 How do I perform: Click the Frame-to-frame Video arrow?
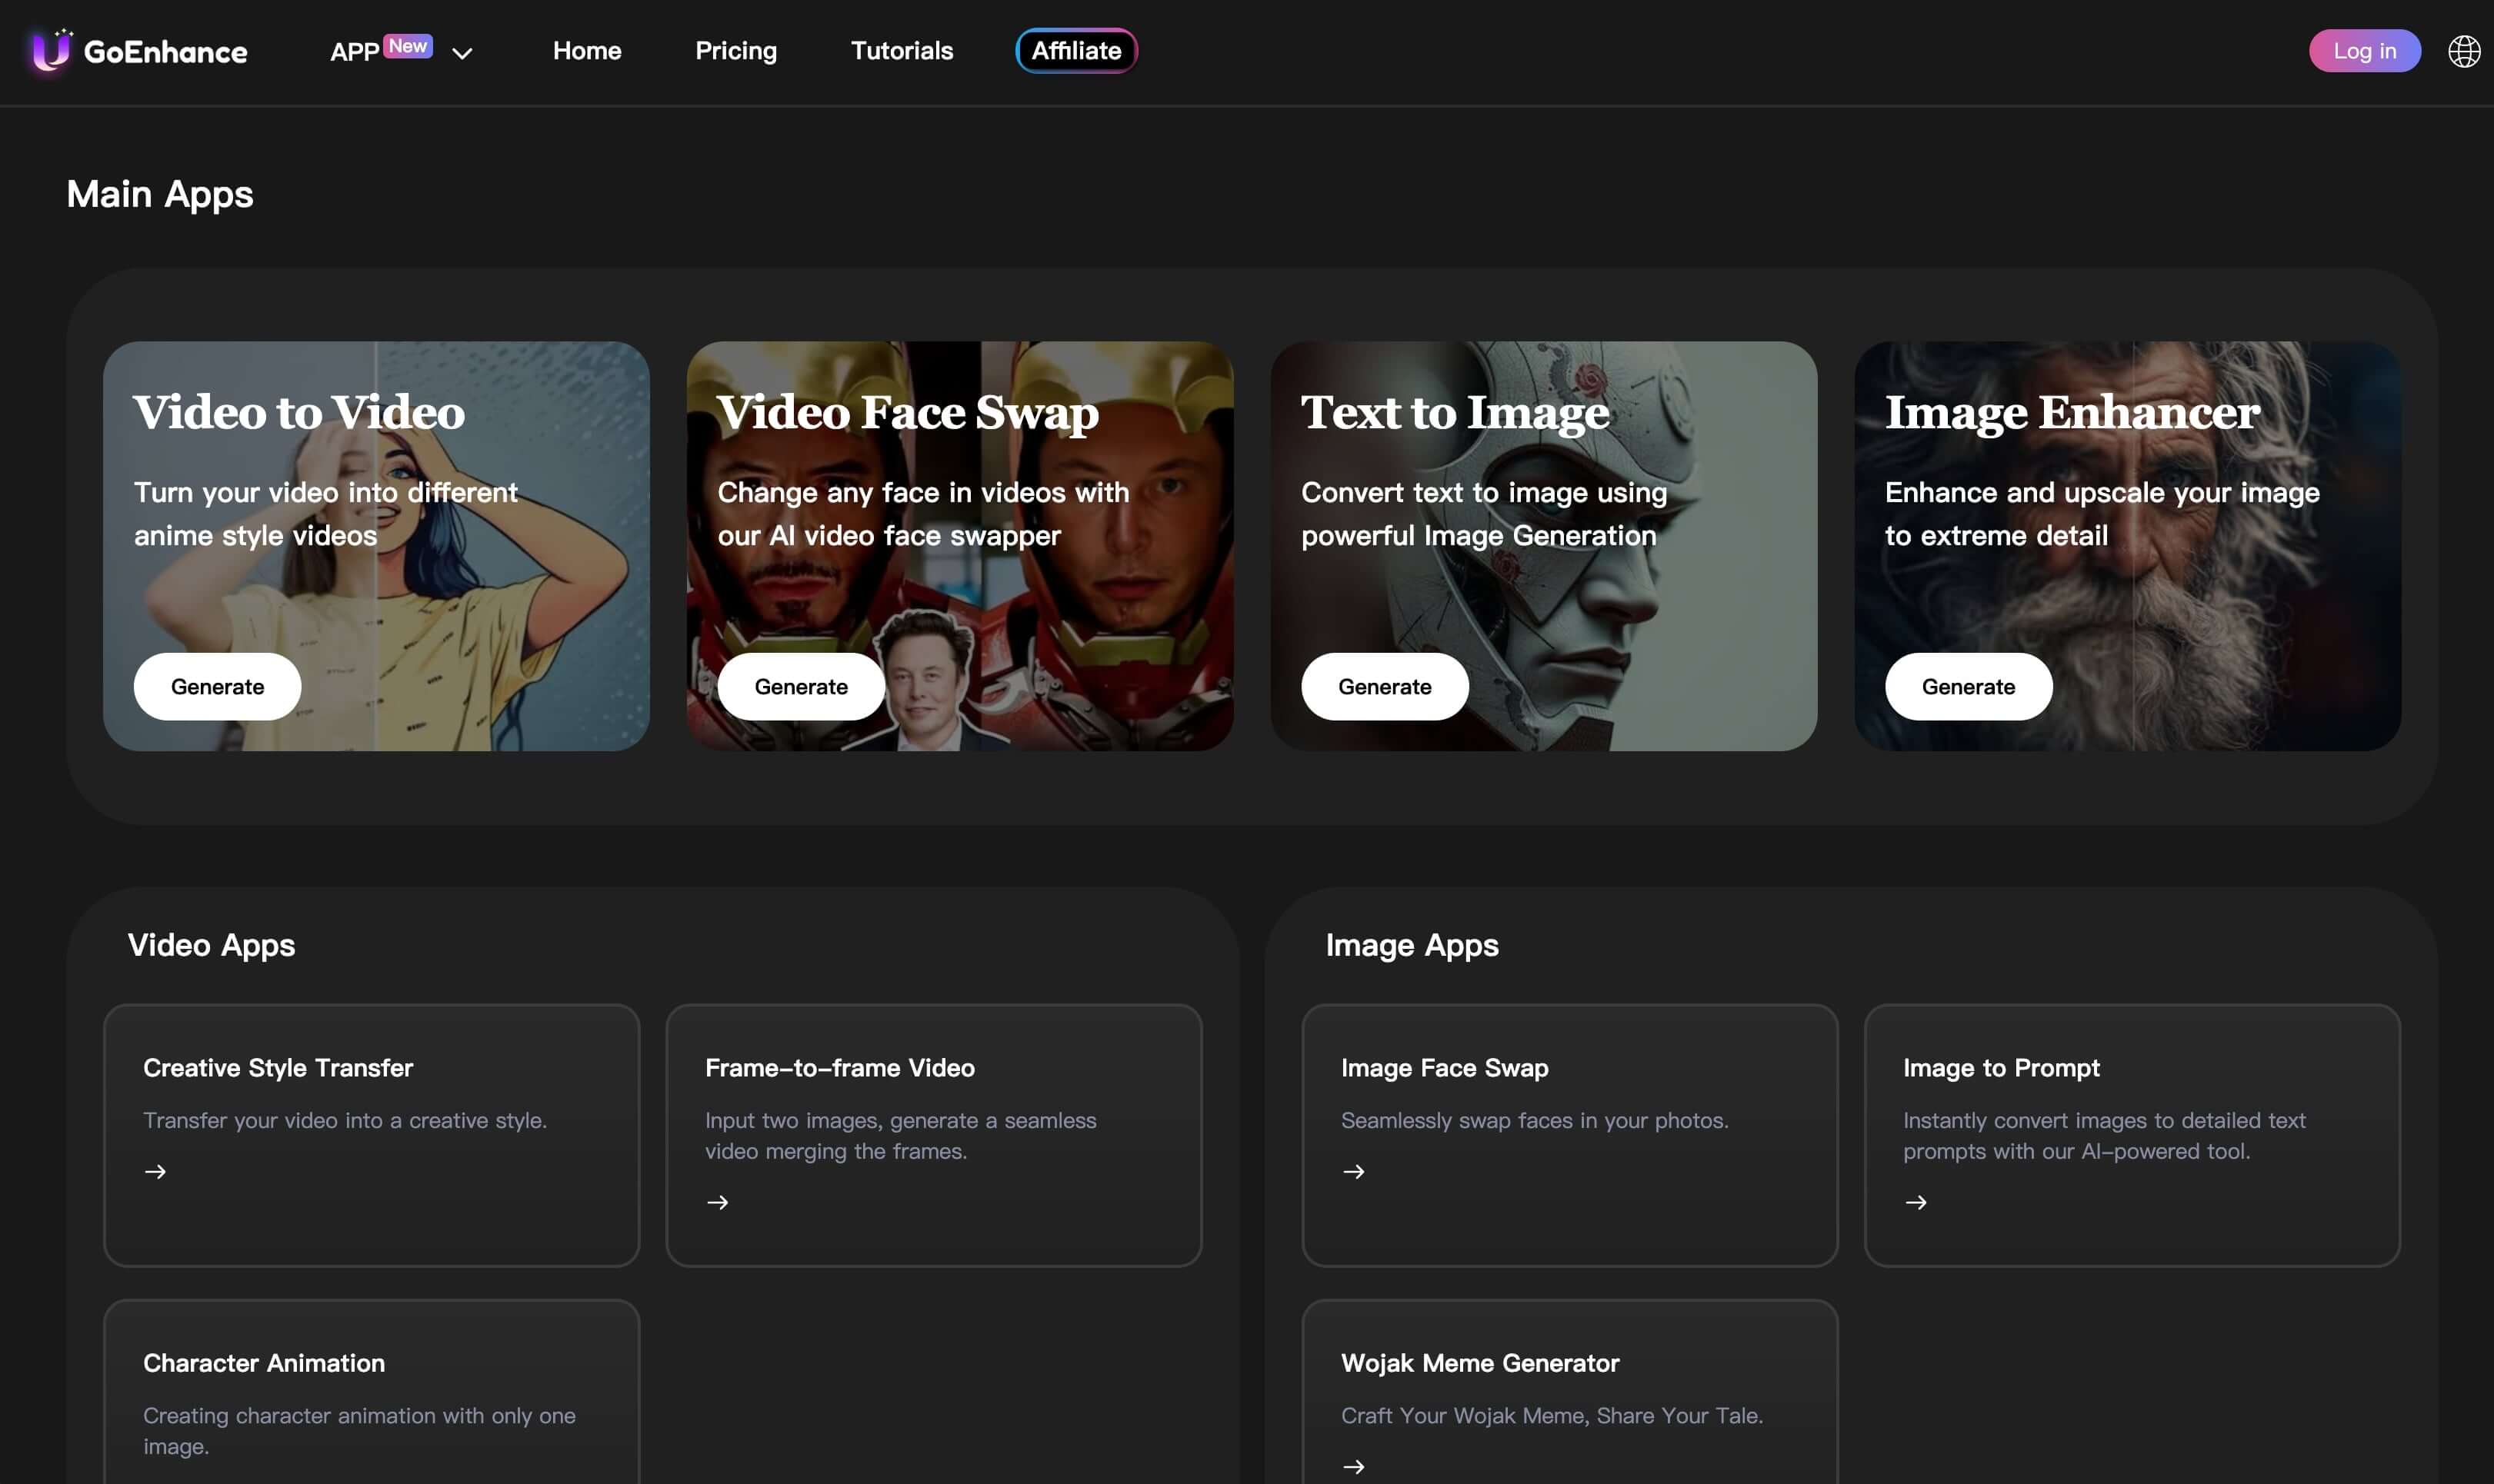click(716, 1201)
